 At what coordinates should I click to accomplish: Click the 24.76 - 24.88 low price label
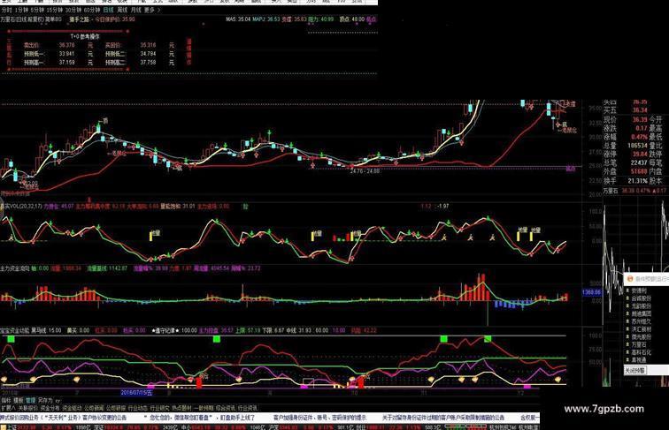pyautogui.click(x=365, y=171)
